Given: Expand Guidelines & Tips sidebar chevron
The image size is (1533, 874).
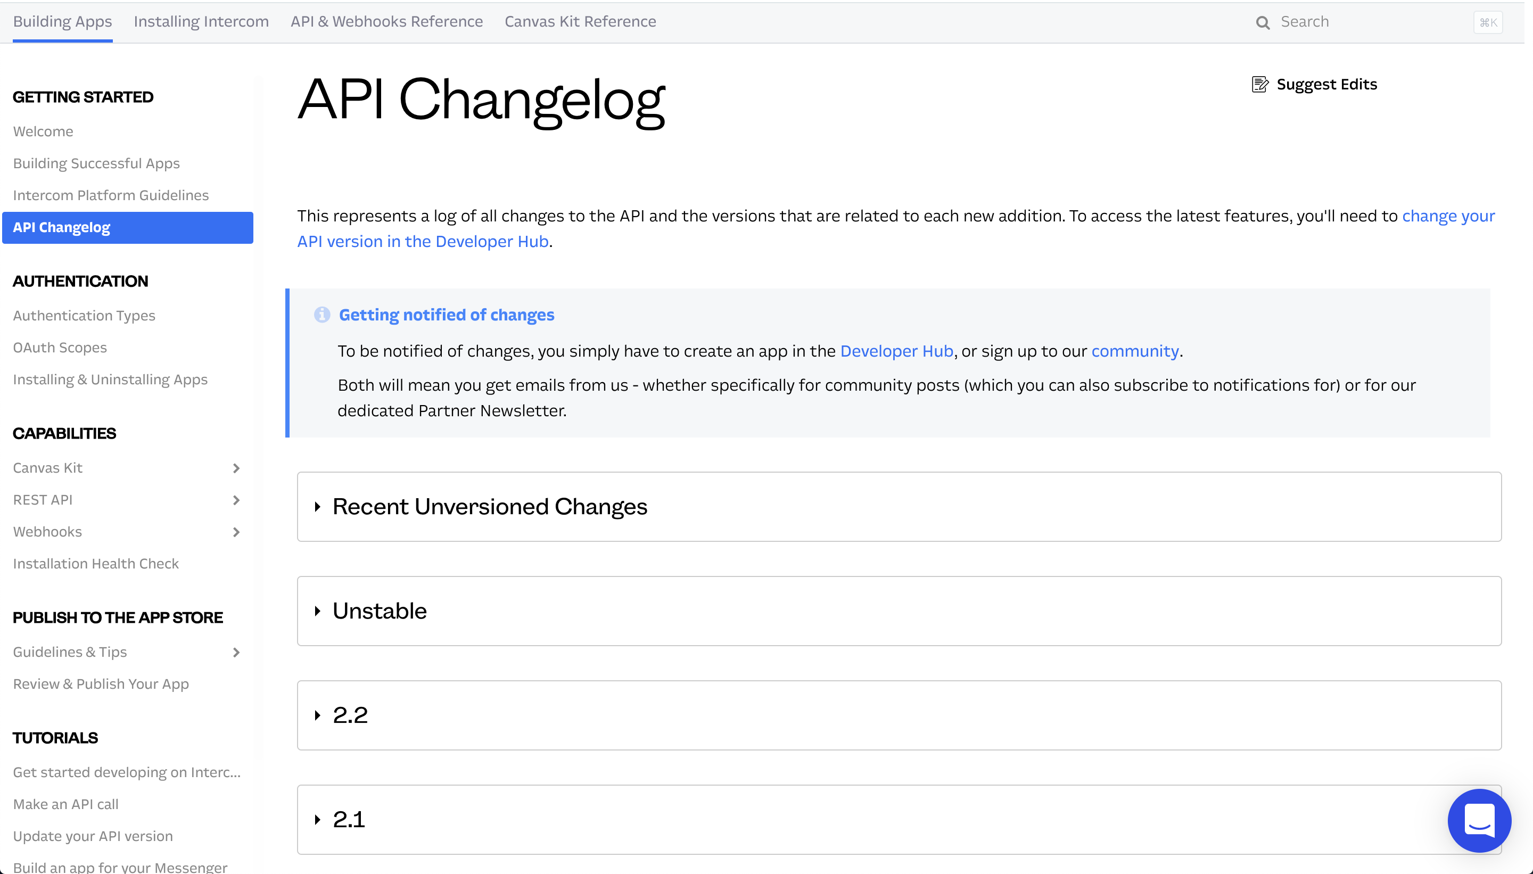Looking at the screenshot, I should click(x=236, y=653).
